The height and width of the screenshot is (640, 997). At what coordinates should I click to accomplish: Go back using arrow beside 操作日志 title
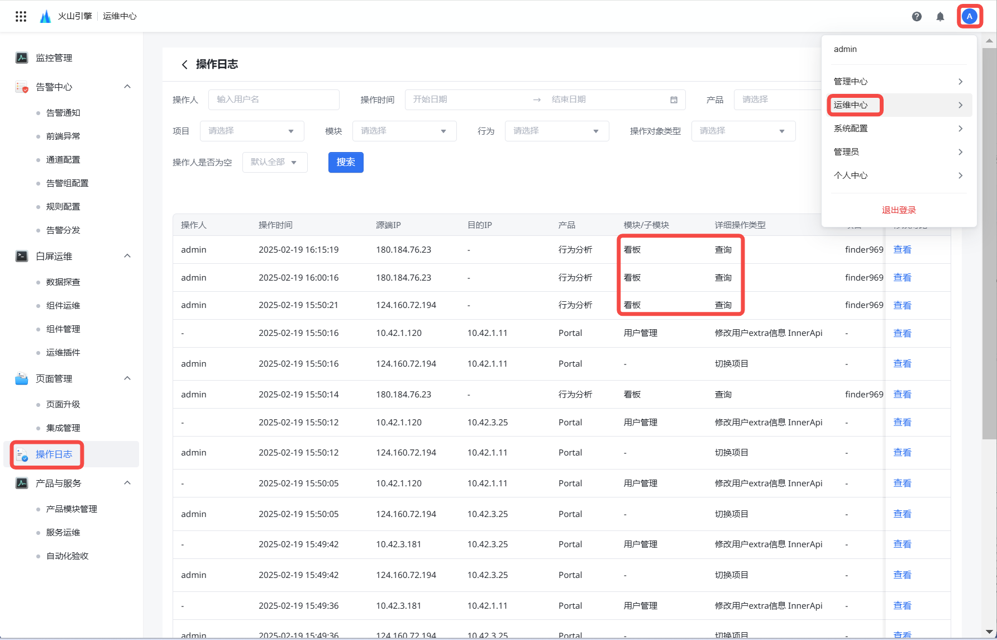point(184,64)
